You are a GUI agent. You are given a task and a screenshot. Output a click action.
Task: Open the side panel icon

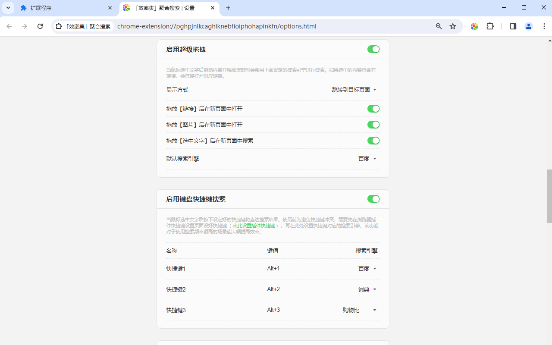[513, 26]
